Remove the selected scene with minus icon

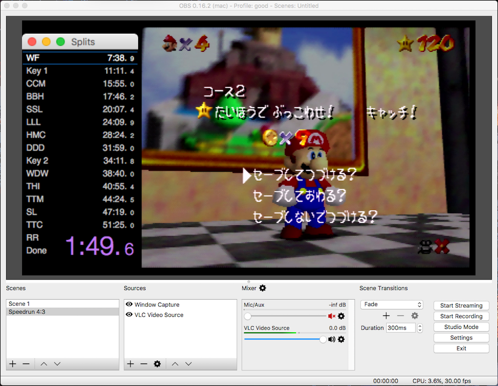click(26, 364)
